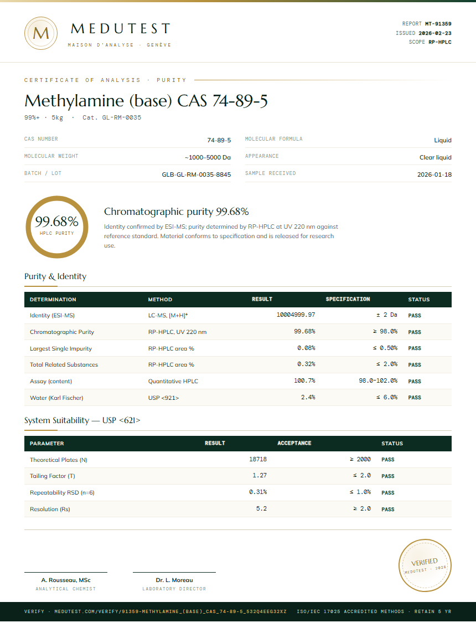Select batch lot GLB-GL-RM-0035-8845
The image size is (476, 638).
tap(196, 174)
